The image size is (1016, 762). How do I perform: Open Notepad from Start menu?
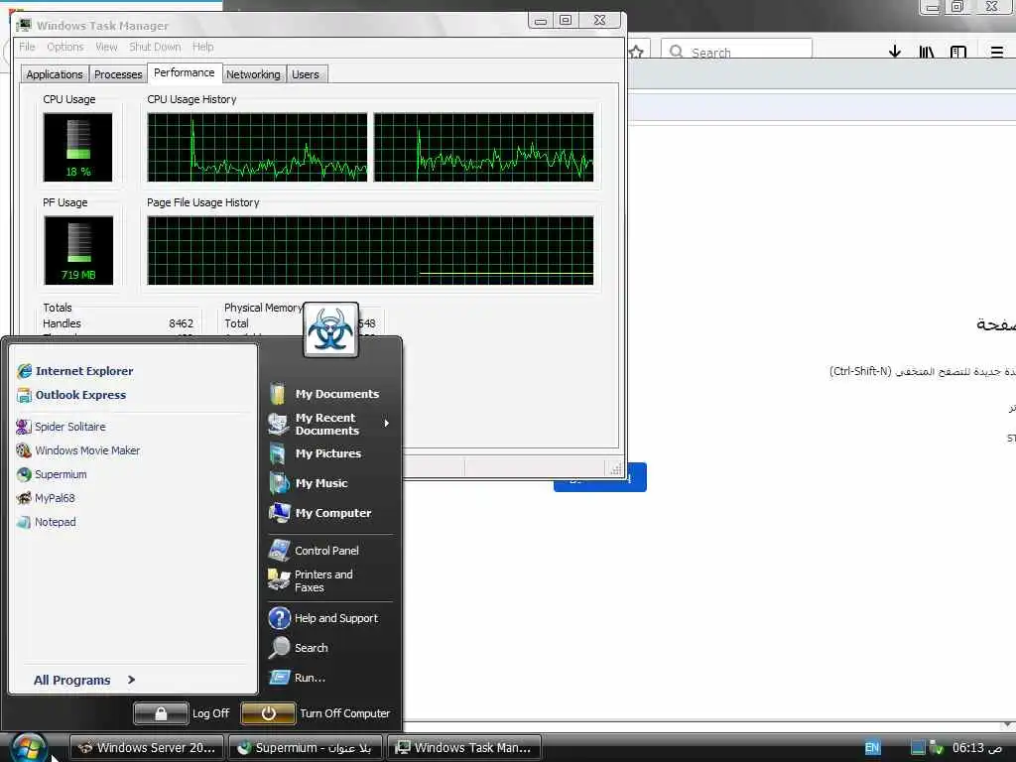point(46,522)
